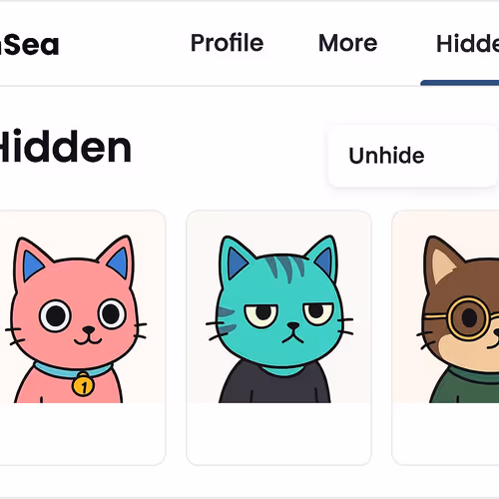This screenshot has height=499, width=499.
Task: Go to OpenSea home via logo text
Action: pyautogui.click(x=29, y=45)
